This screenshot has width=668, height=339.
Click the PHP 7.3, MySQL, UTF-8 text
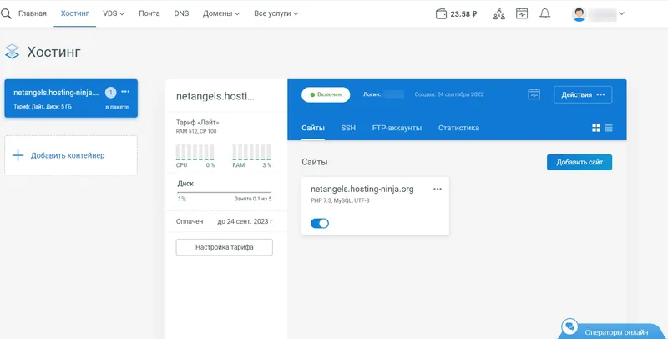point(340,200)
